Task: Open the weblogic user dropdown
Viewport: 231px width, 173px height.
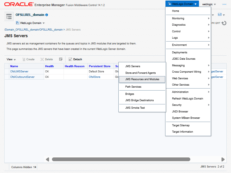Action: [209, 4]
